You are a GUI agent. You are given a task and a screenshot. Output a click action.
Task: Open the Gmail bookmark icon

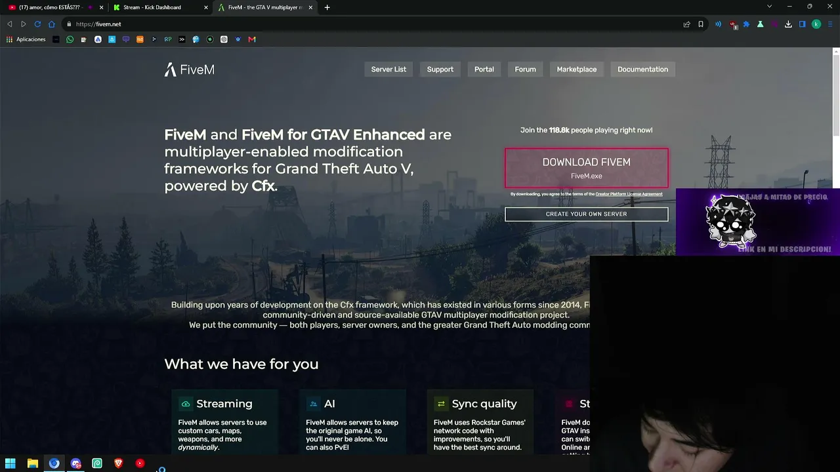coord(252,39)
